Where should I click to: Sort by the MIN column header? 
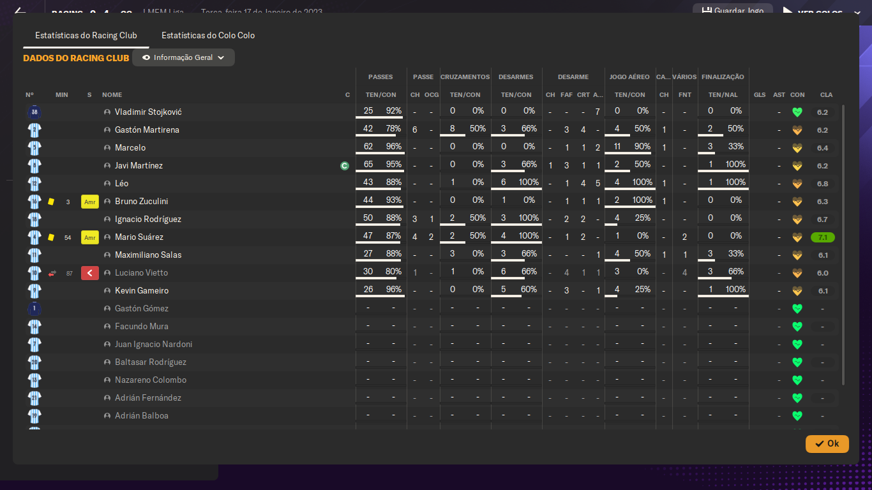[62, 94]
